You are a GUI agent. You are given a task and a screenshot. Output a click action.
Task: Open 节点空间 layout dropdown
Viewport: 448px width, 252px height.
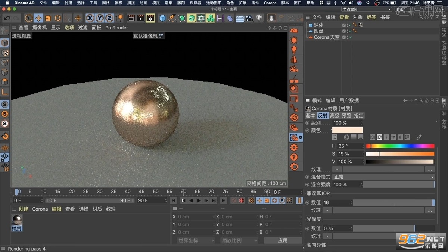click(x=367, y=9)
